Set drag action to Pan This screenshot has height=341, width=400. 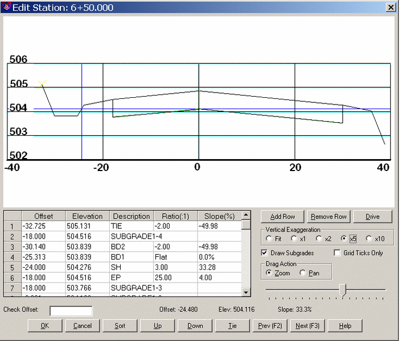[303, 273]
